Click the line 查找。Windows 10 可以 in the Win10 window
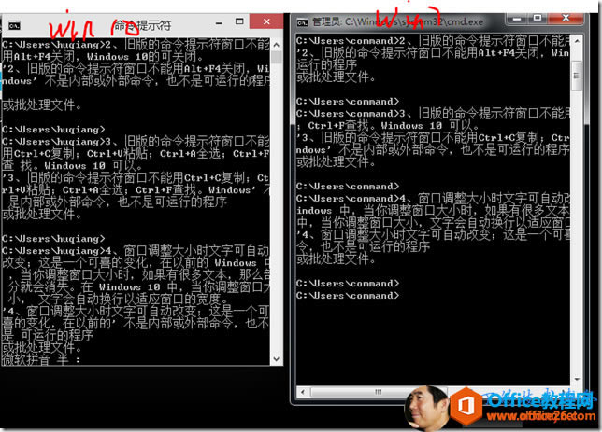602x432 pixels. pyautogui.click(x=72, y=165)
